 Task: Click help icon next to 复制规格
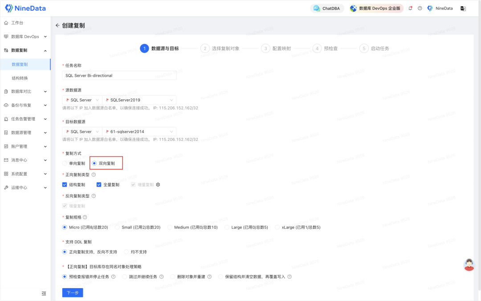point(85,217)
